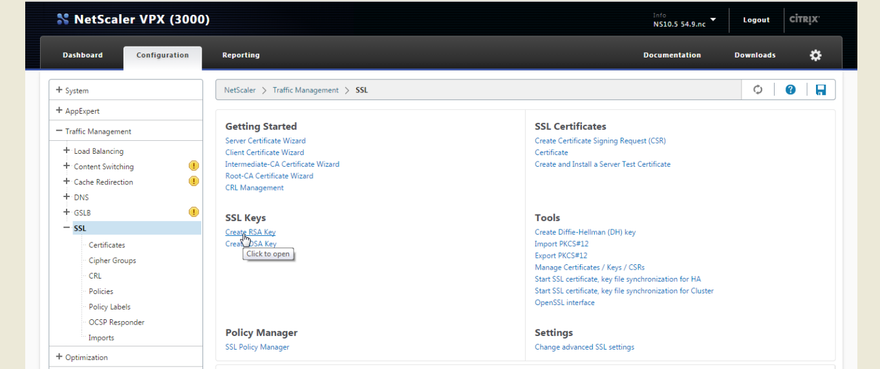This screenshot has height=369, width=880.
Task: Switch to the Reporting tab
Action: (241, 56)
